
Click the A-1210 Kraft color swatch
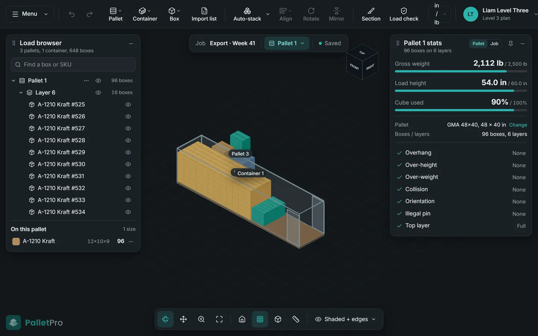(16, 242)
